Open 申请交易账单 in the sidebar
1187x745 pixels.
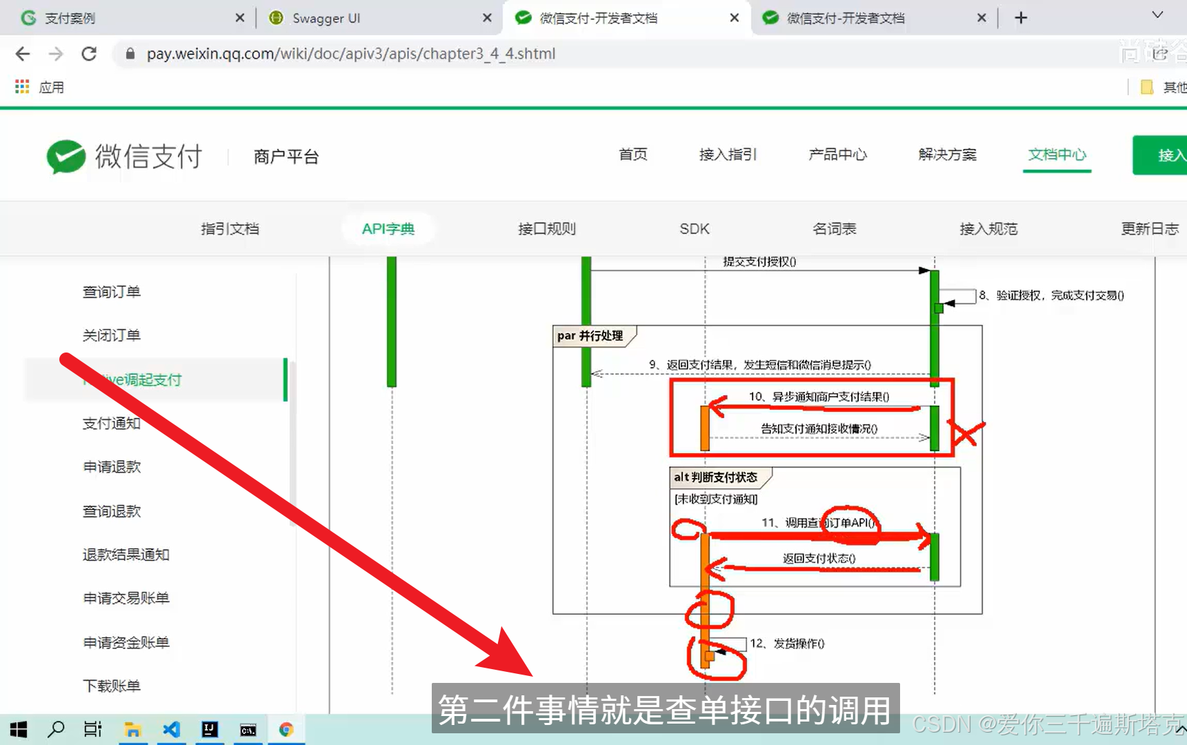click(x=126, y=599)
